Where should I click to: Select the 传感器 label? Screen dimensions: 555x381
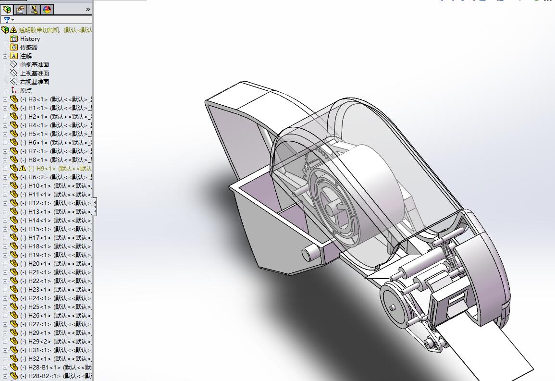click(x=29, y=48)
